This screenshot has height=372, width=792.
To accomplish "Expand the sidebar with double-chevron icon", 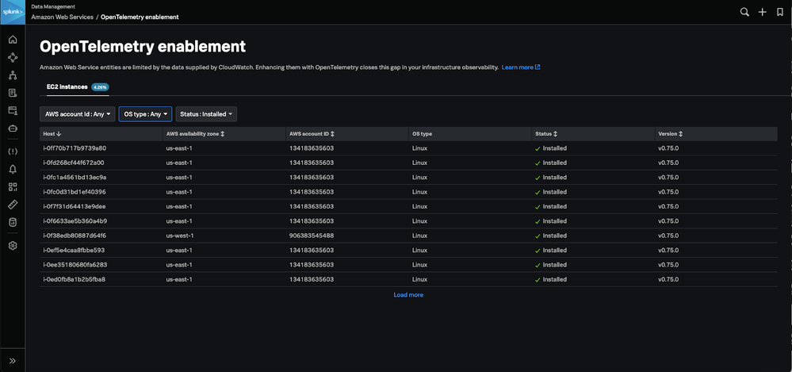I will pyautogui.click(x=13, y=361).
